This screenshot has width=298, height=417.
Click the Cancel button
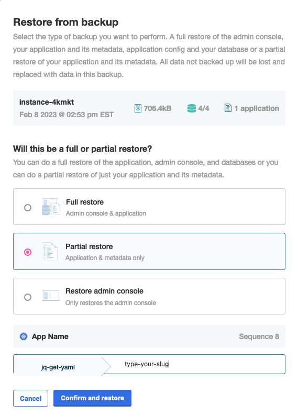pos(30,398)
